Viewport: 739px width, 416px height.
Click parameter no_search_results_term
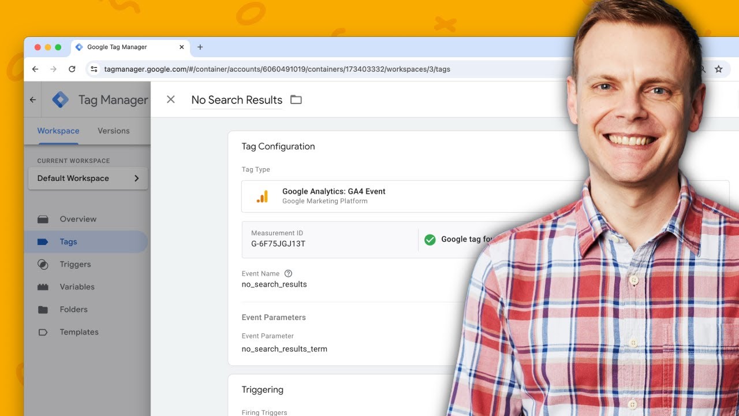285,349
